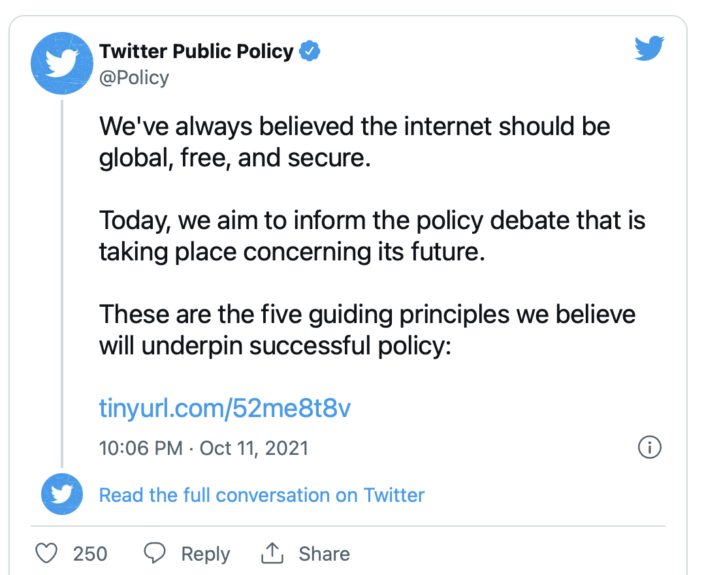Select the heart icon to like the tweet
The height and width of the screenshot is (575, 704).
tap(46, 553)
